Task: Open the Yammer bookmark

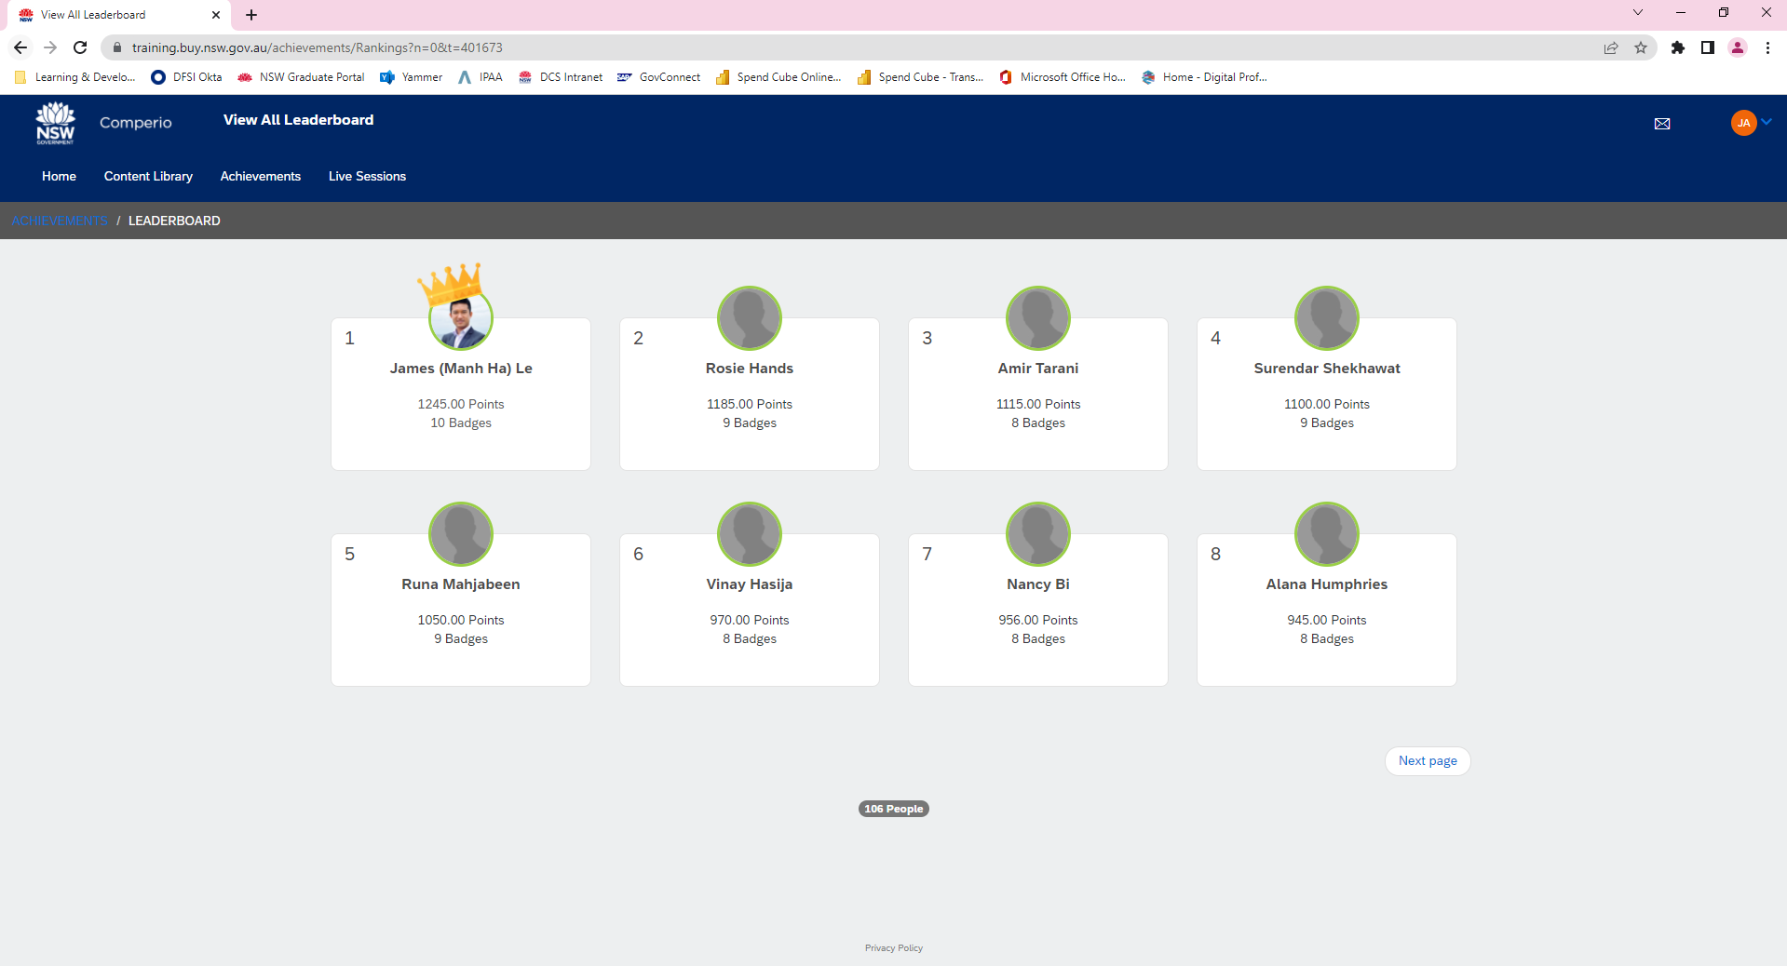Action: point(412,77)
